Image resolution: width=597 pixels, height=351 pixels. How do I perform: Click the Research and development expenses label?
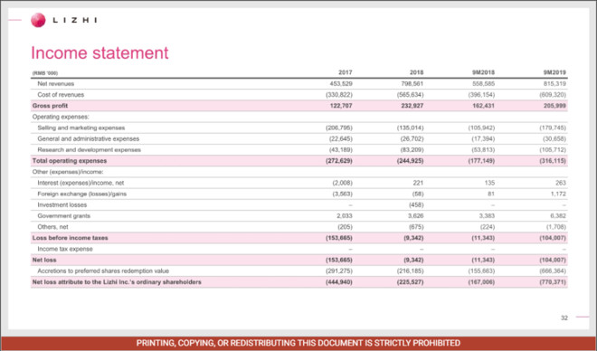(89, 150)
